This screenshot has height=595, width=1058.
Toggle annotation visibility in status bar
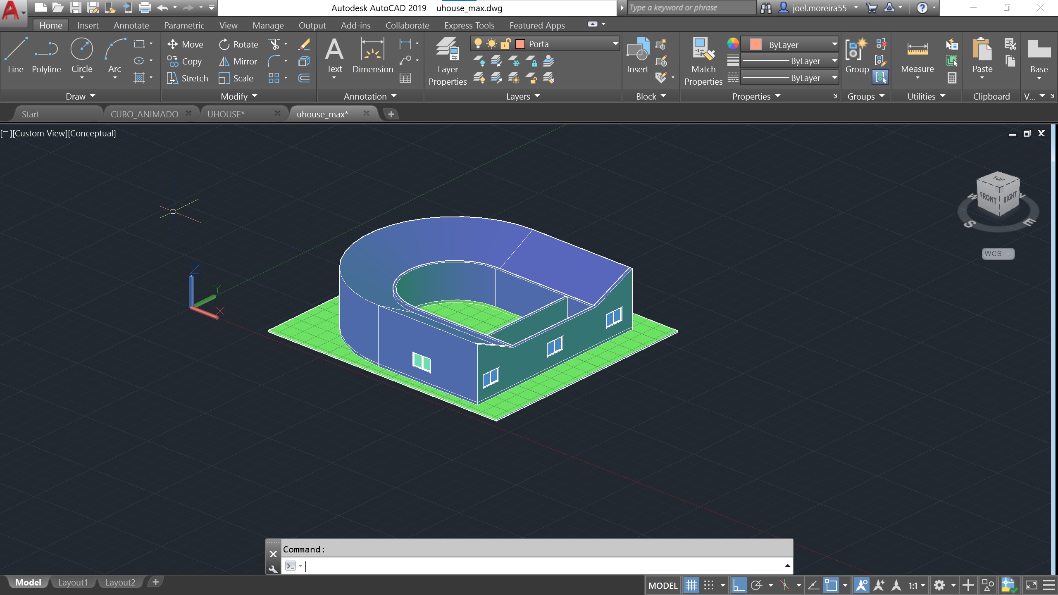tap(862, 585)
